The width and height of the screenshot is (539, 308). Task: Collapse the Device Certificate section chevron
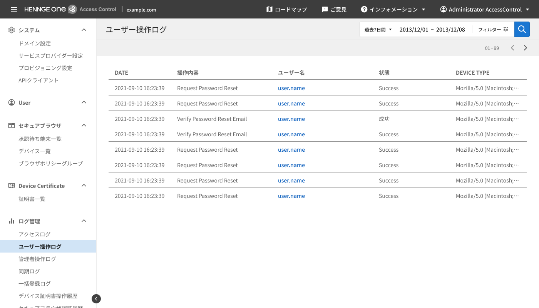tap(84, 186)
